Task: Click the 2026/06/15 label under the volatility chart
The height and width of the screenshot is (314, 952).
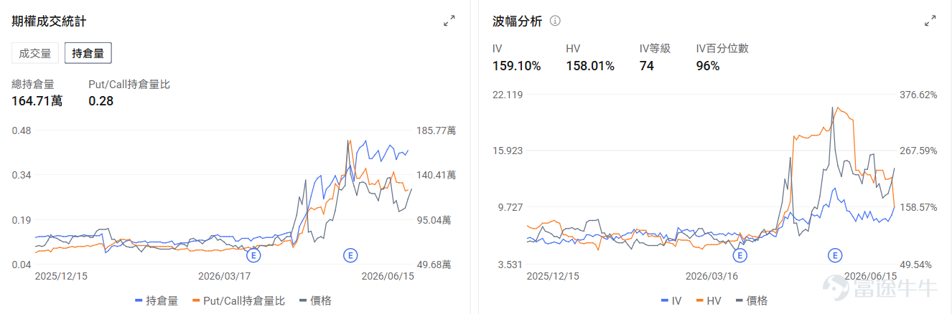Action: coord(870,275)
